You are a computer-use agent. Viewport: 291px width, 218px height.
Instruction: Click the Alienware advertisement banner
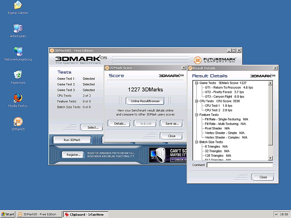(168, 155)
